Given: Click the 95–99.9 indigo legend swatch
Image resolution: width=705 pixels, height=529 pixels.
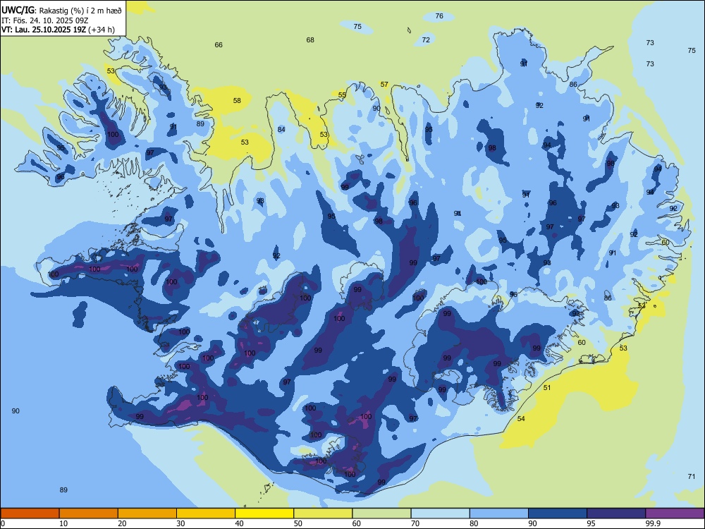Looking at the screenshot, I should click(616, 513).
